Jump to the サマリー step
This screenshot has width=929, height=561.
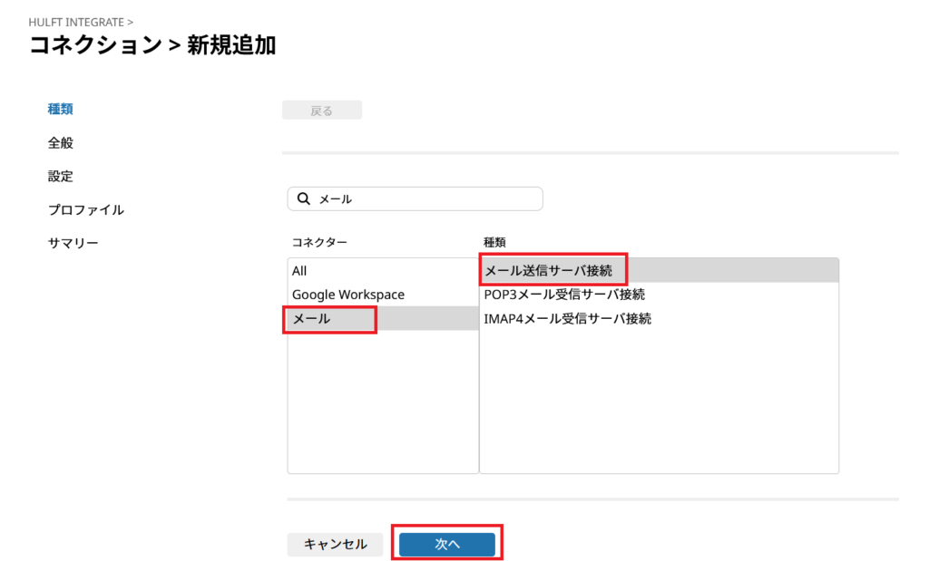point(73,243)
